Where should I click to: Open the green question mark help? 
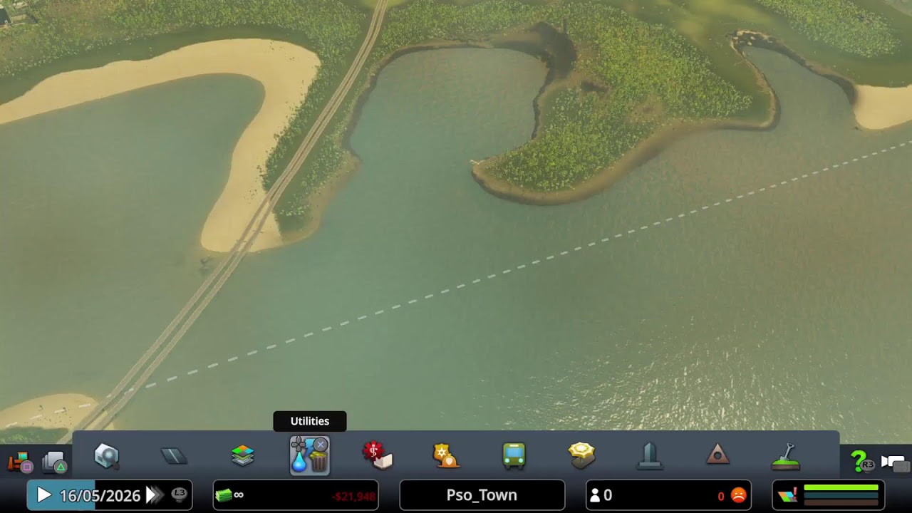pyautogui.click(x=862, y=462)
